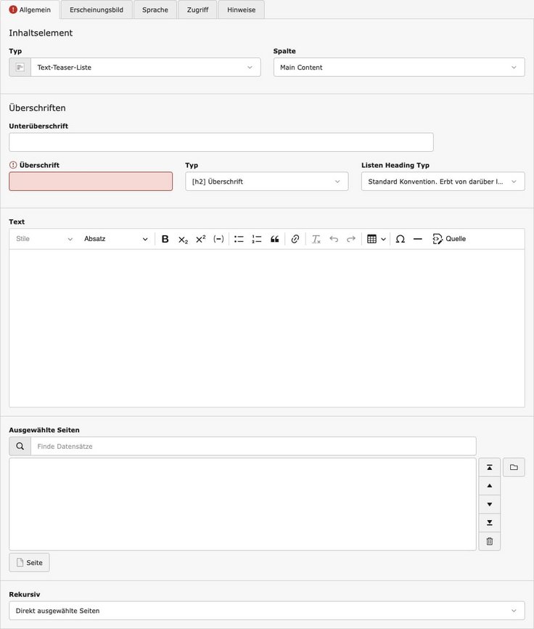Click the Seite button

[x=29, y=563]
